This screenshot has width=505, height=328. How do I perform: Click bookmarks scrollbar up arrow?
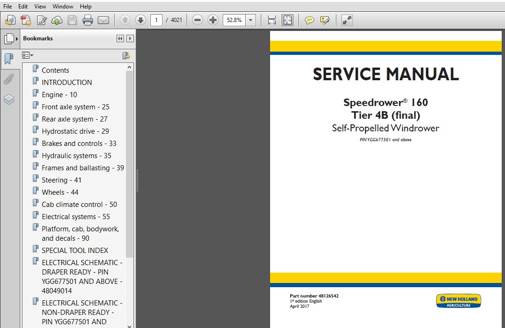point(130,67)
